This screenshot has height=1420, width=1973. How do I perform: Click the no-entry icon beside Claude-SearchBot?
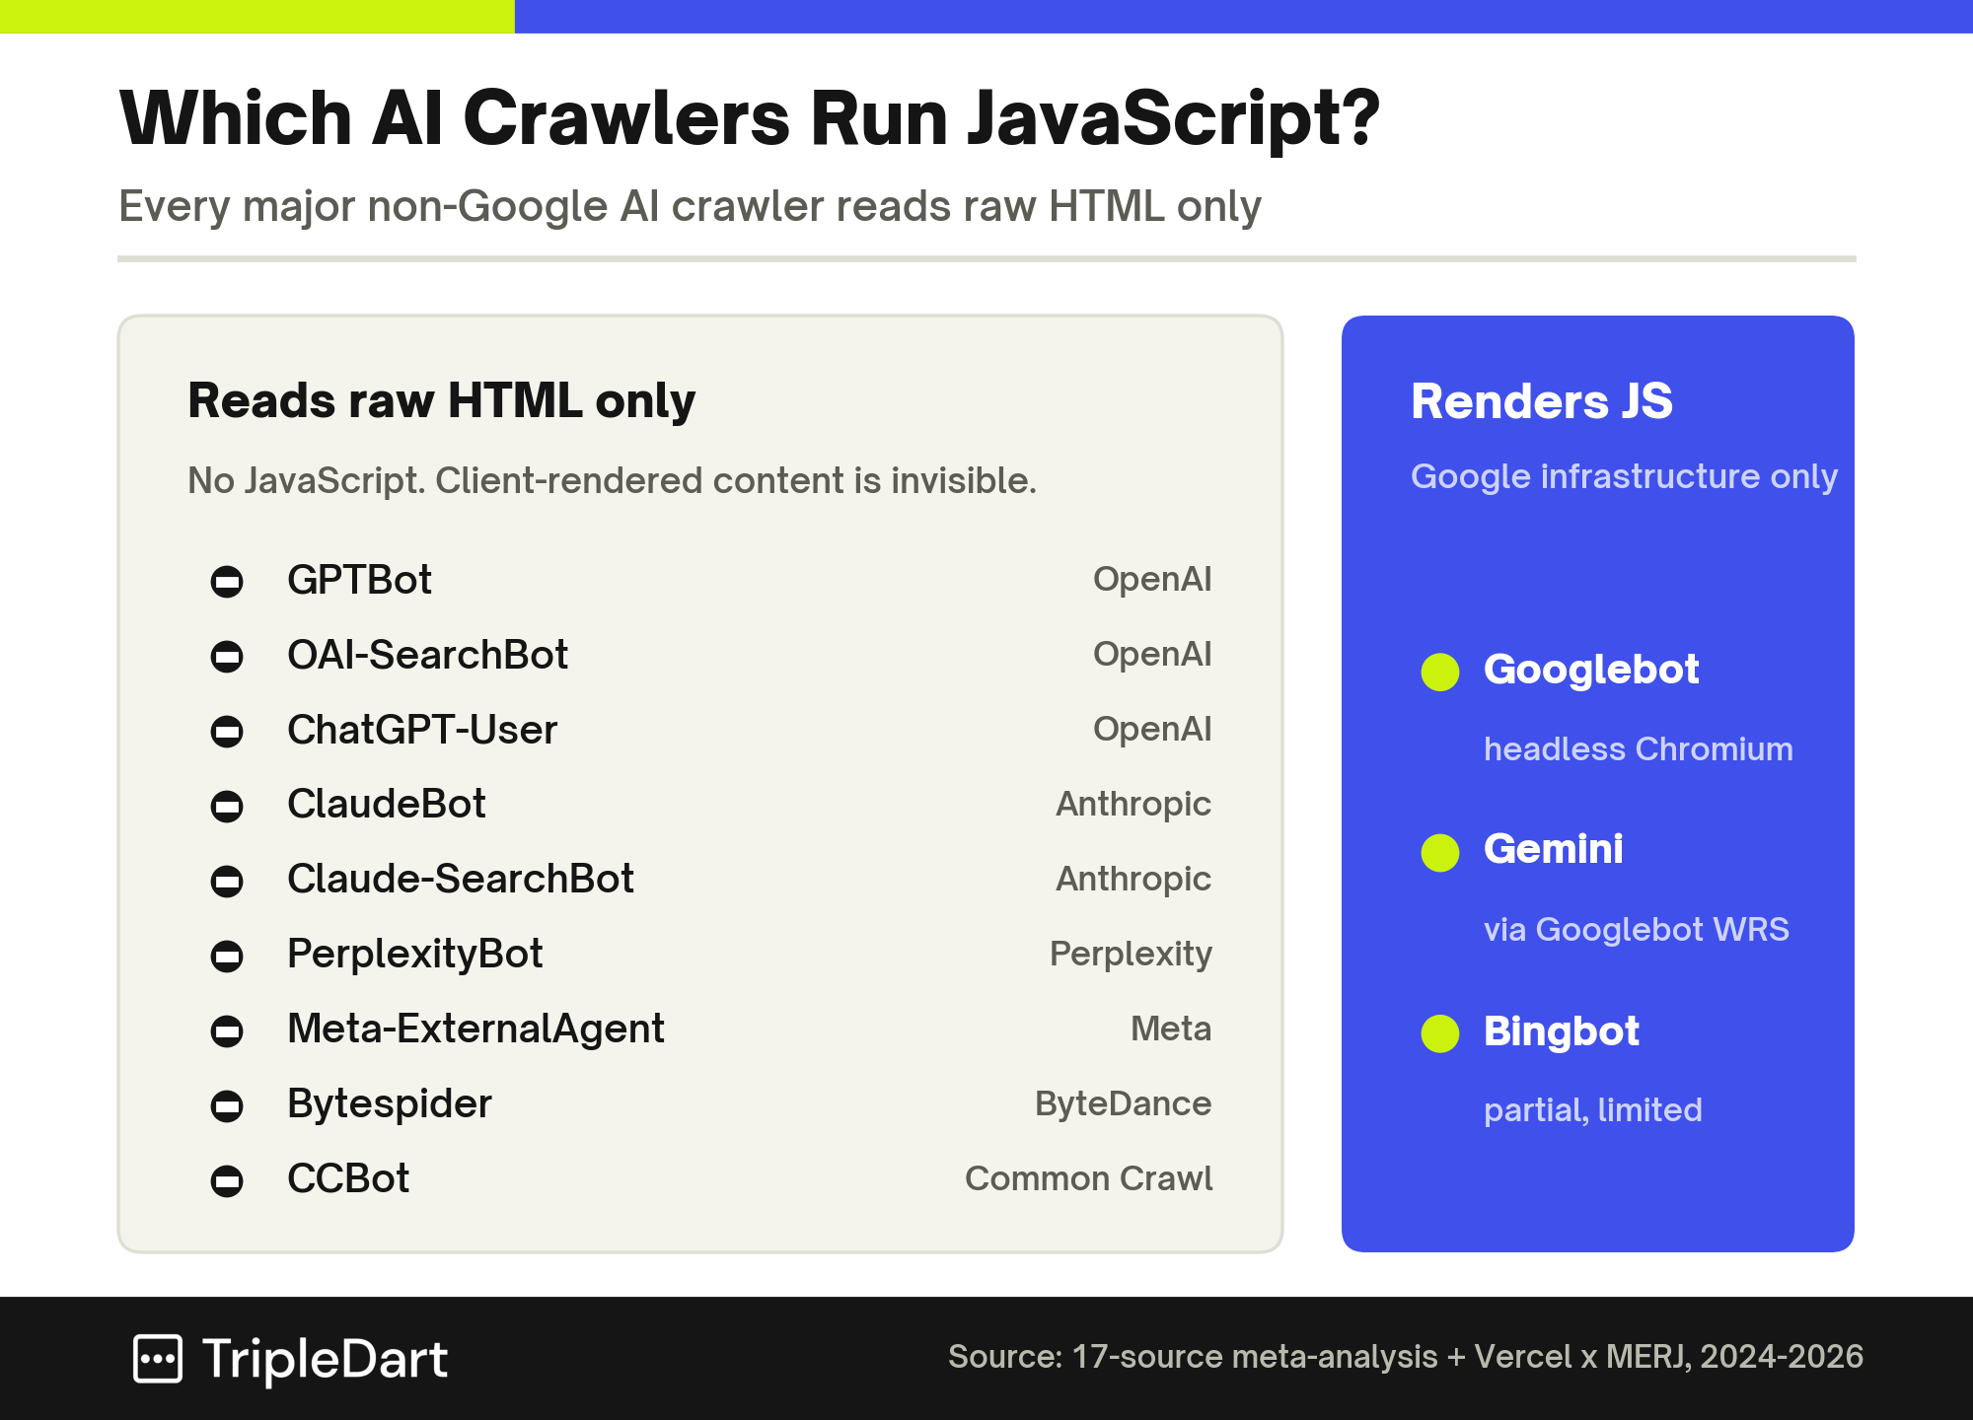227,882
